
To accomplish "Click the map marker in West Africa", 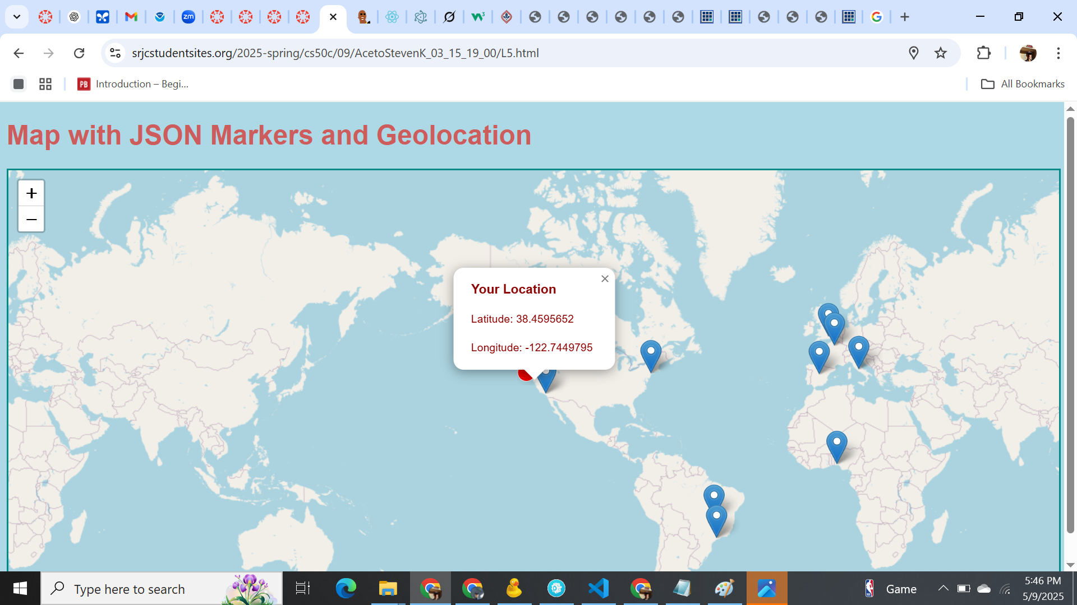I will 836,445.
